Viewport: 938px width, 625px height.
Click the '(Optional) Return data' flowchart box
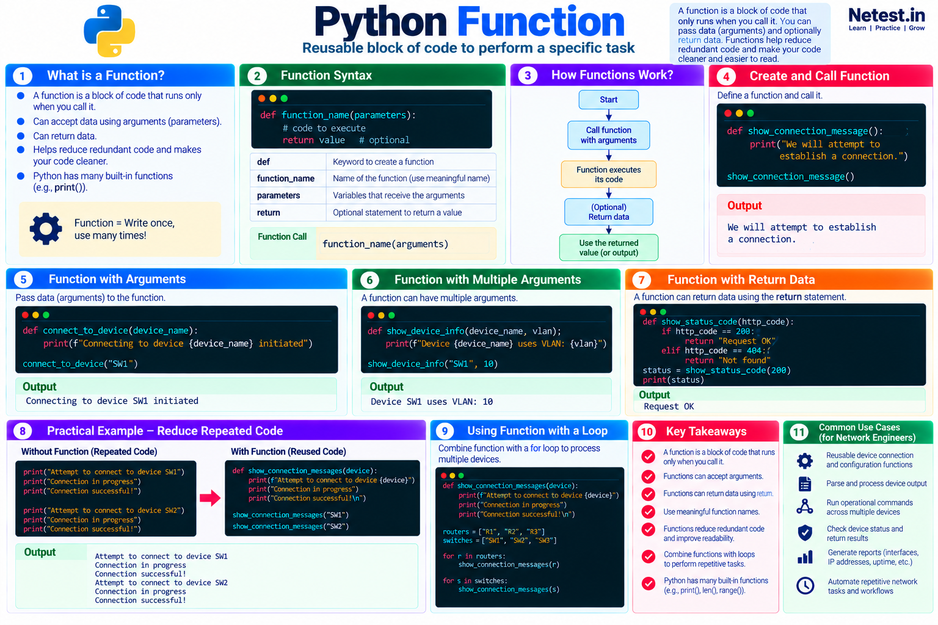pyautogui.click(x=609, y=212)
